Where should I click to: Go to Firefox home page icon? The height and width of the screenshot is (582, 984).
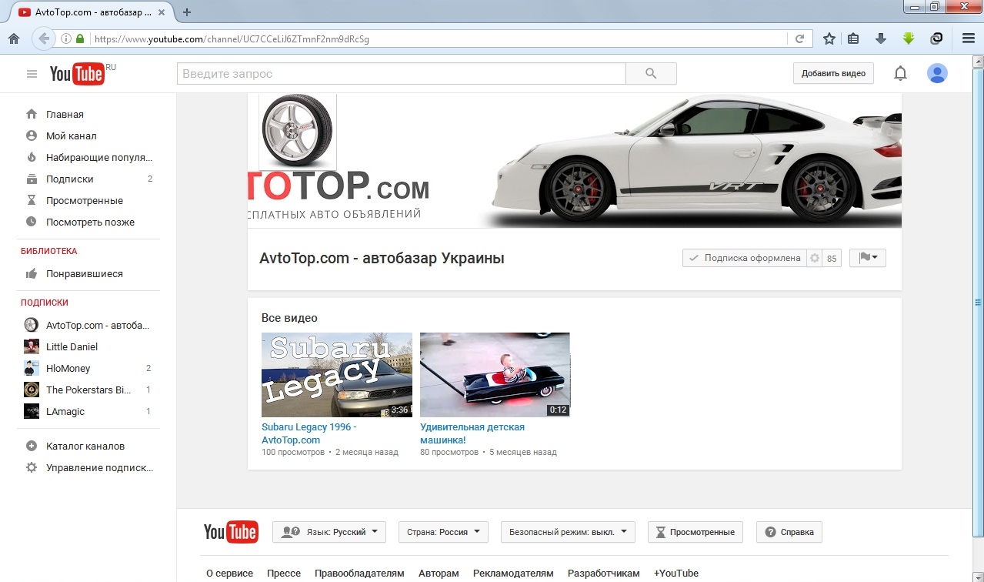tap(14, 38)
